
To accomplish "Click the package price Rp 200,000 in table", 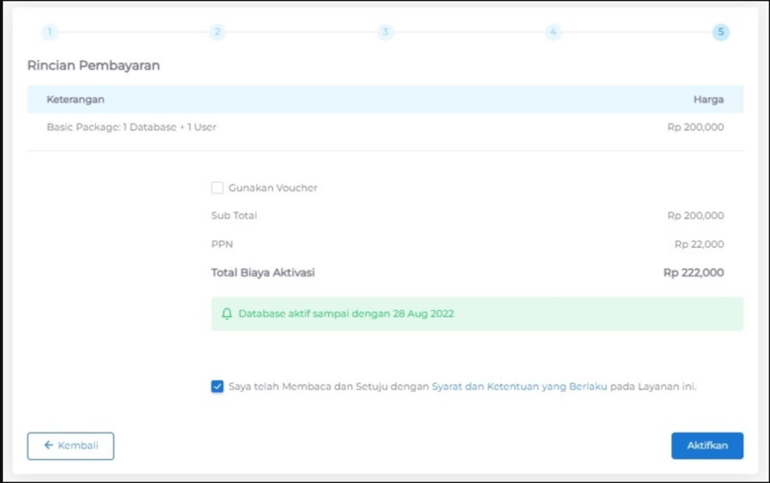I will click(x=695, y=127).
